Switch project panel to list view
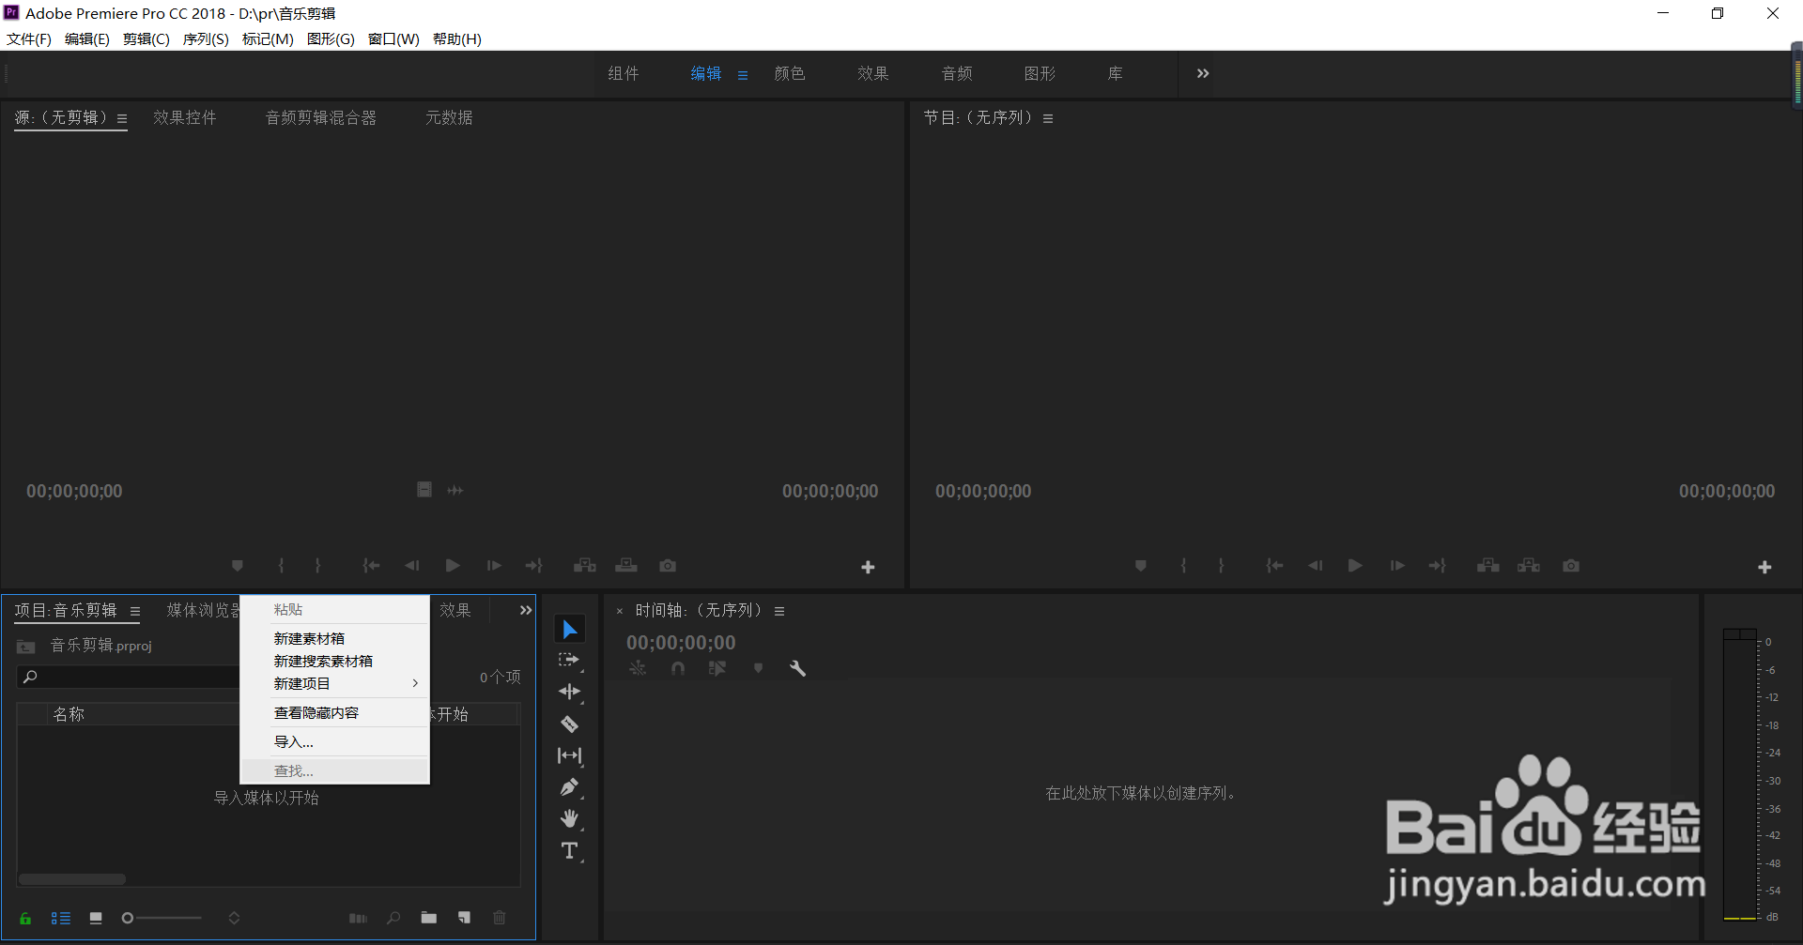Viewport: 1803px width, 945px height. click(x=60, y=918)
